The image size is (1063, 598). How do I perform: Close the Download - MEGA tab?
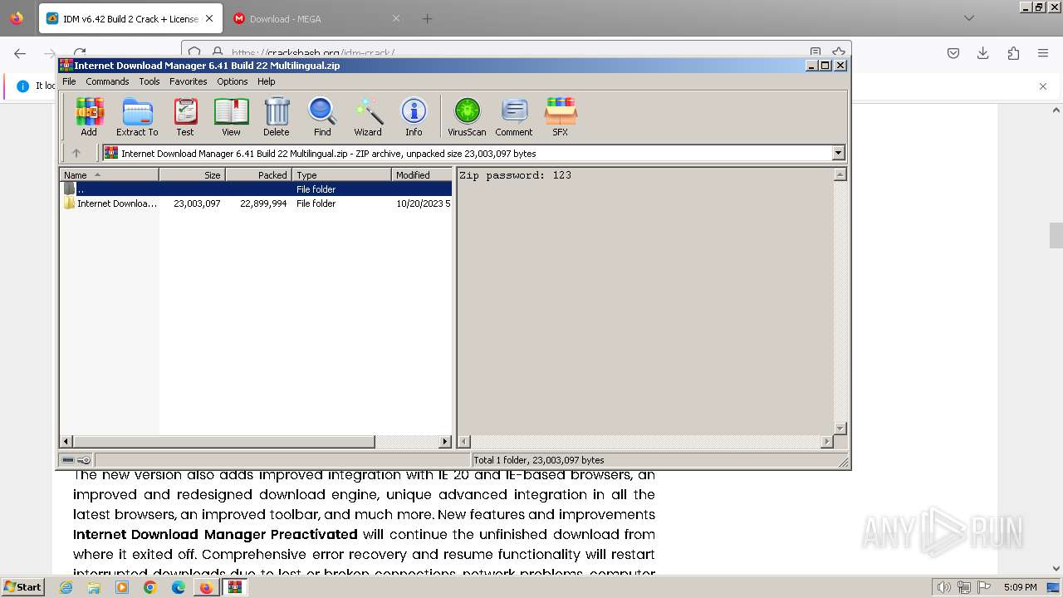tap(396, 18)
